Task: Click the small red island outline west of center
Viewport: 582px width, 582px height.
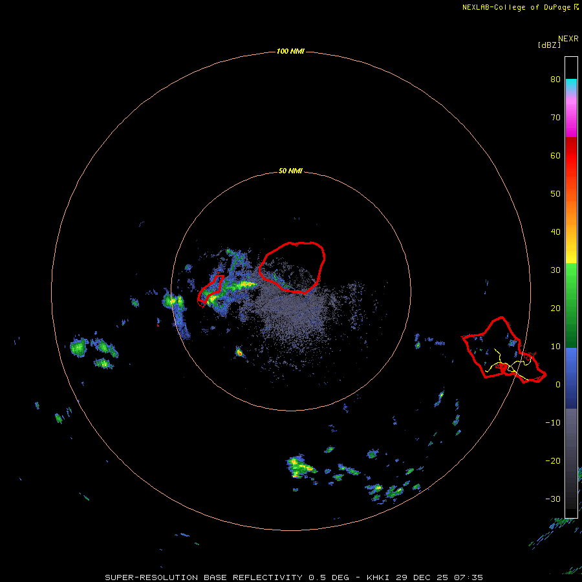Action: [x=211, y=290]
